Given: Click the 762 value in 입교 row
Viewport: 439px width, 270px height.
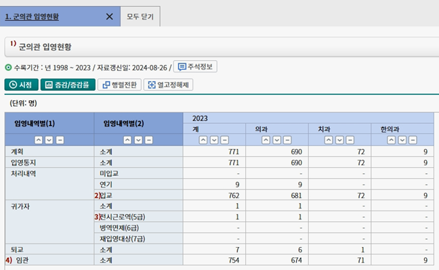Looking at the screenshot, I should click(234, 196).
